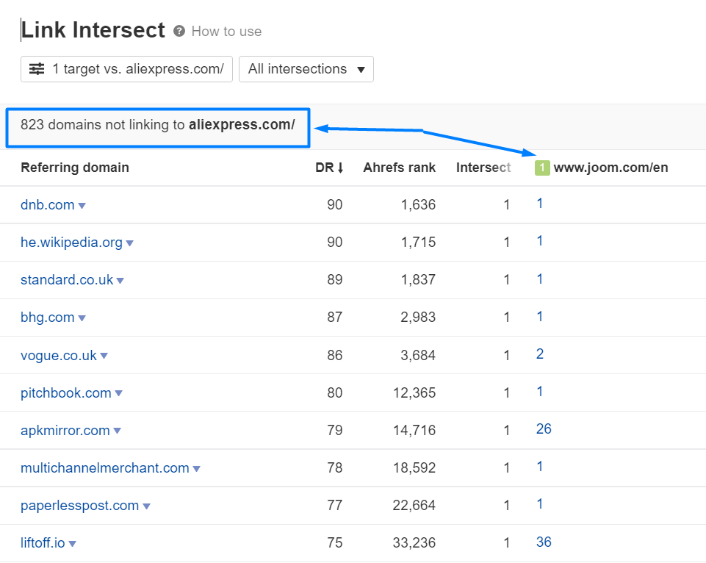Open the How to use link
This screenshot has height=563, width=706.
[226, 32]
